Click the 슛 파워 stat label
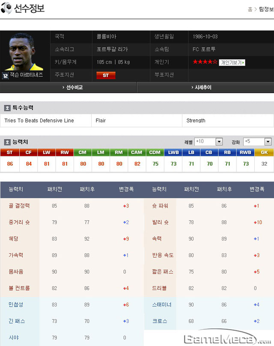 click(x=160, y=206)
